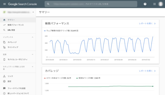Expand the セキュリティと手動による対策 section
This screenshot has height=95, width=165.
pyautogui.click(x=32, y=67)
